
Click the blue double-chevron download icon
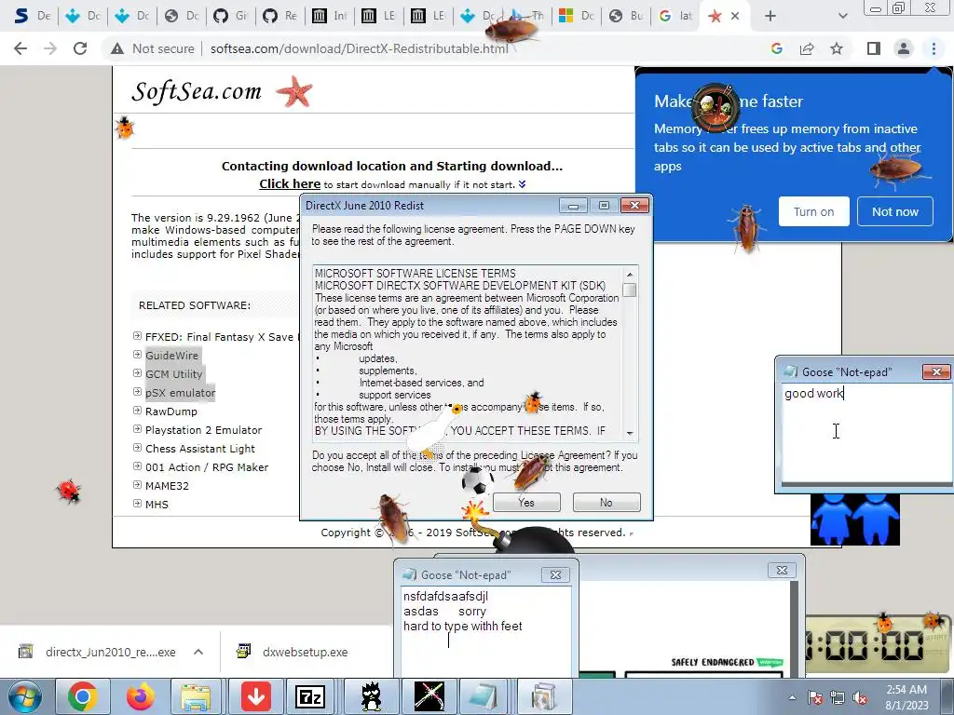click(x=522, y=184)
